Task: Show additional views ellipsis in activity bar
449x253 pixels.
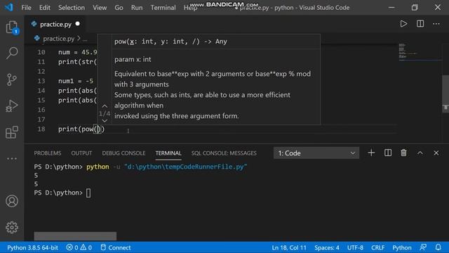Action: click(x=12, y=159)
